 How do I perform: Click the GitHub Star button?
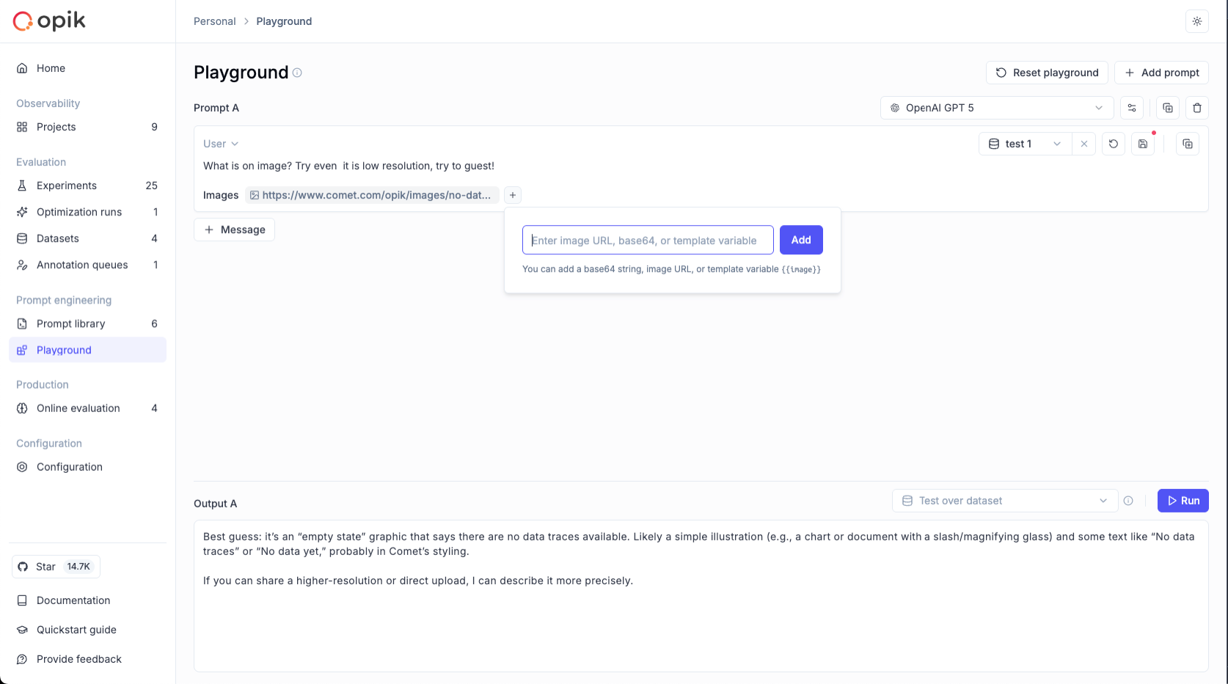pyautogui.click(x=56, y=567)
